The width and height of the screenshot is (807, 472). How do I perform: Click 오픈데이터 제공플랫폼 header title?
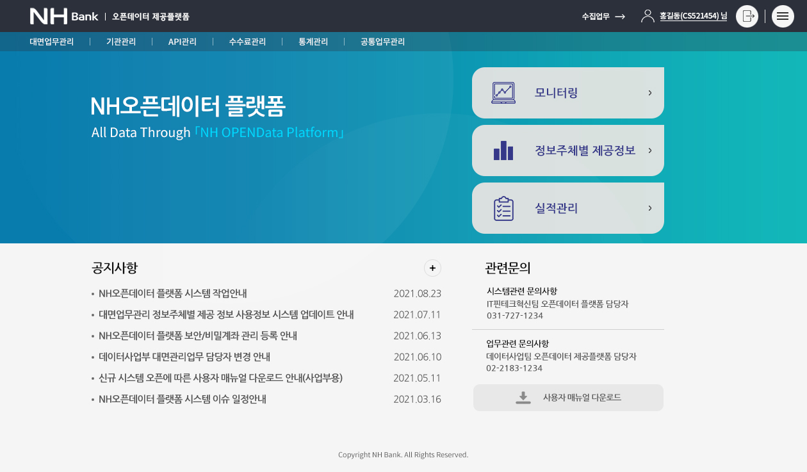(x=151, y=17)
